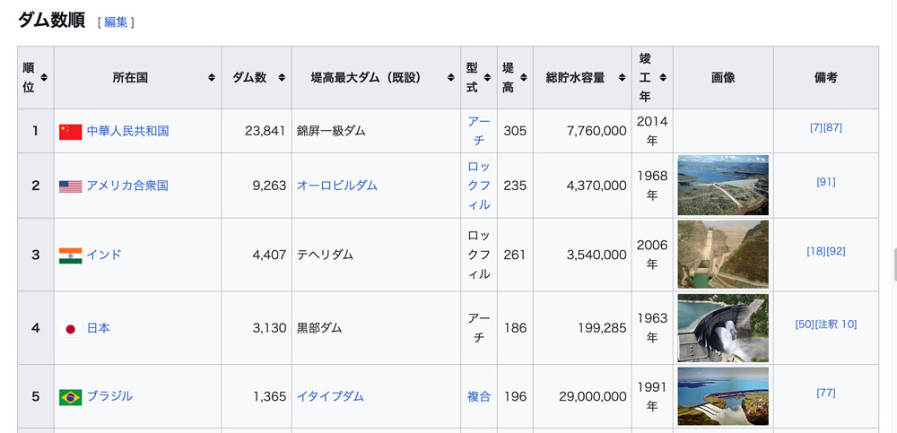Sort by 総貯水容量 column arrows
897x433 pixels.
tap(622, 78)
